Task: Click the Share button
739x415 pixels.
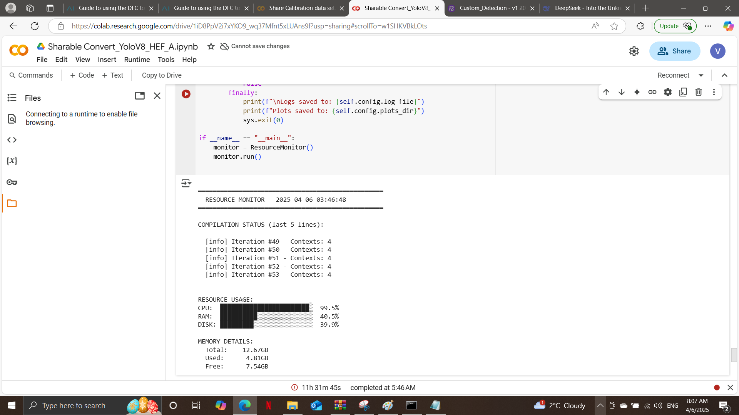Action: point(674,51)
